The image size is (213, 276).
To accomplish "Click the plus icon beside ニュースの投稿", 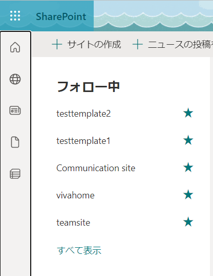I will point(138,44).
